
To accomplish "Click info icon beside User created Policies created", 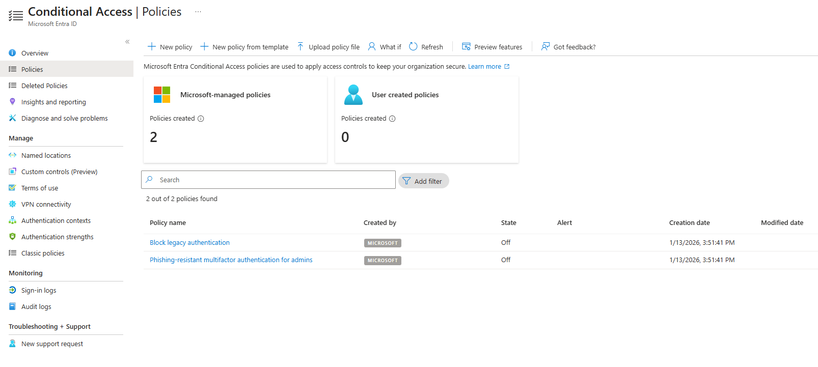I will [x=392, y=119].
